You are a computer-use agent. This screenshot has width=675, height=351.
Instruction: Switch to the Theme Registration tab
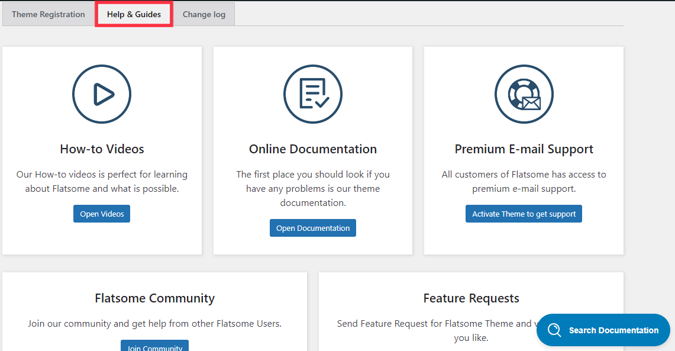click(x=49, y=14)
